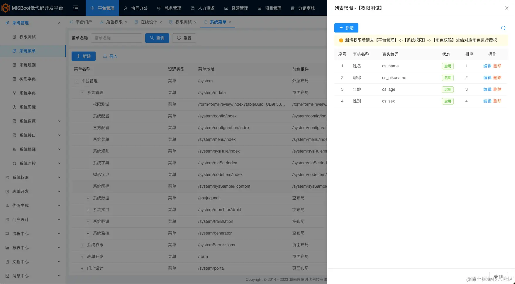Viewport: 515px width, 284px height.
Task: Expand the 表单开发 tree row
Action: tap(82, 256)
